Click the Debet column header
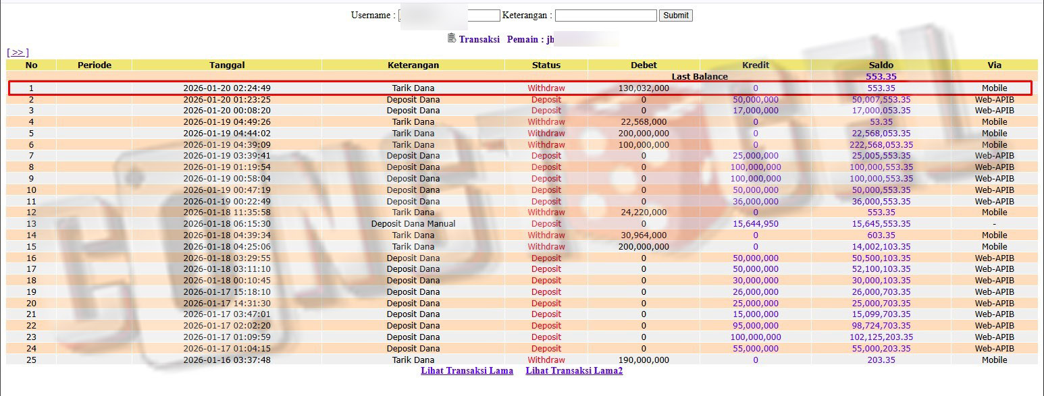This screenshot has height=396, width=1044. 644,65
